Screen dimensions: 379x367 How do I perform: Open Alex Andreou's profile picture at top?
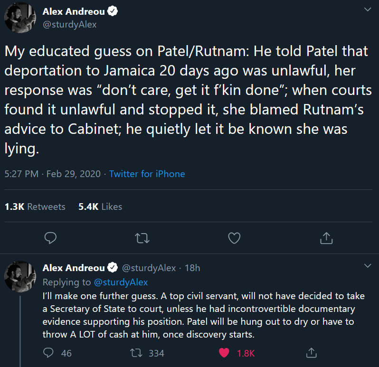(x=20, y=18)
